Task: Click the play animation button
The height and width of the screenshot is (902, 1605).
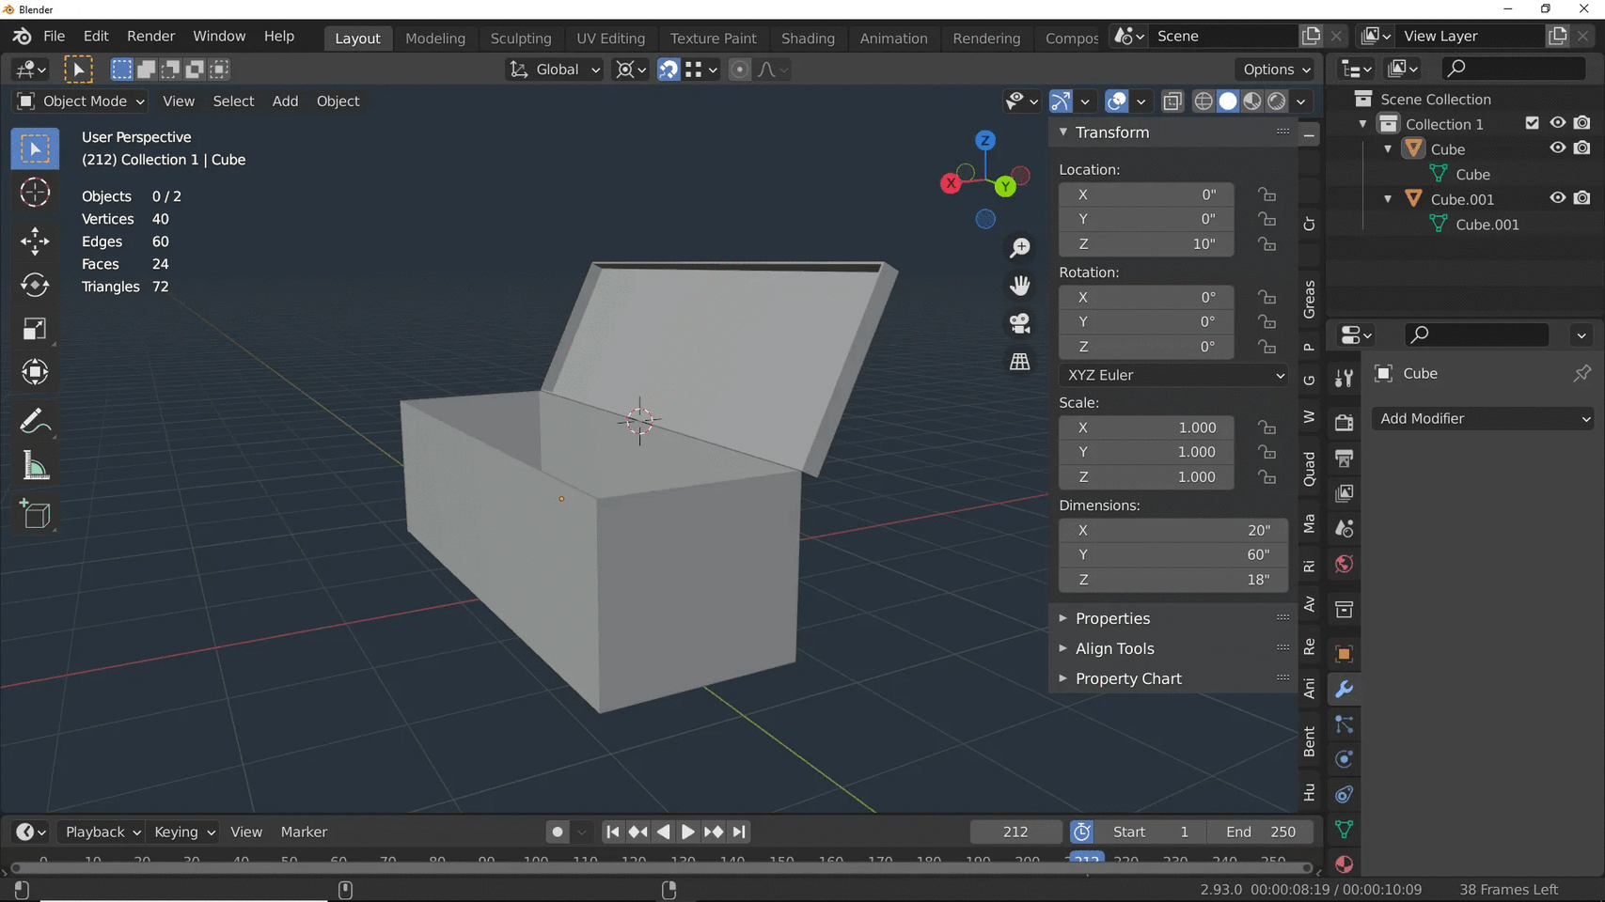Action: click(x=688, y=832)
